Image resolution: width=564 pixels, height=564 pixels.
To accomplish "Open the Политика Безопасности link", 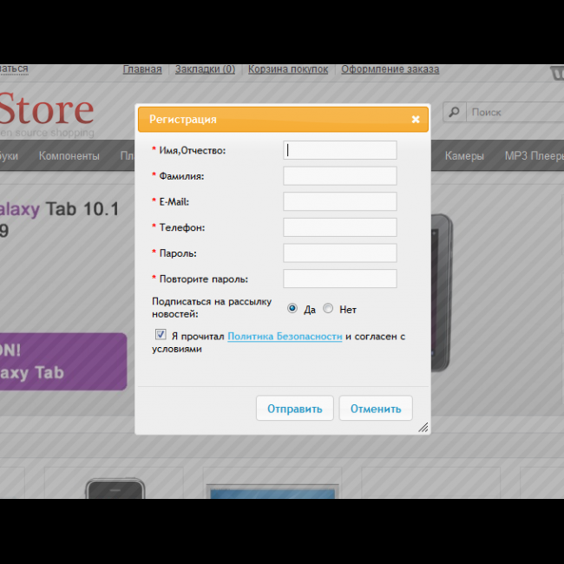I will tap(285, 336).
